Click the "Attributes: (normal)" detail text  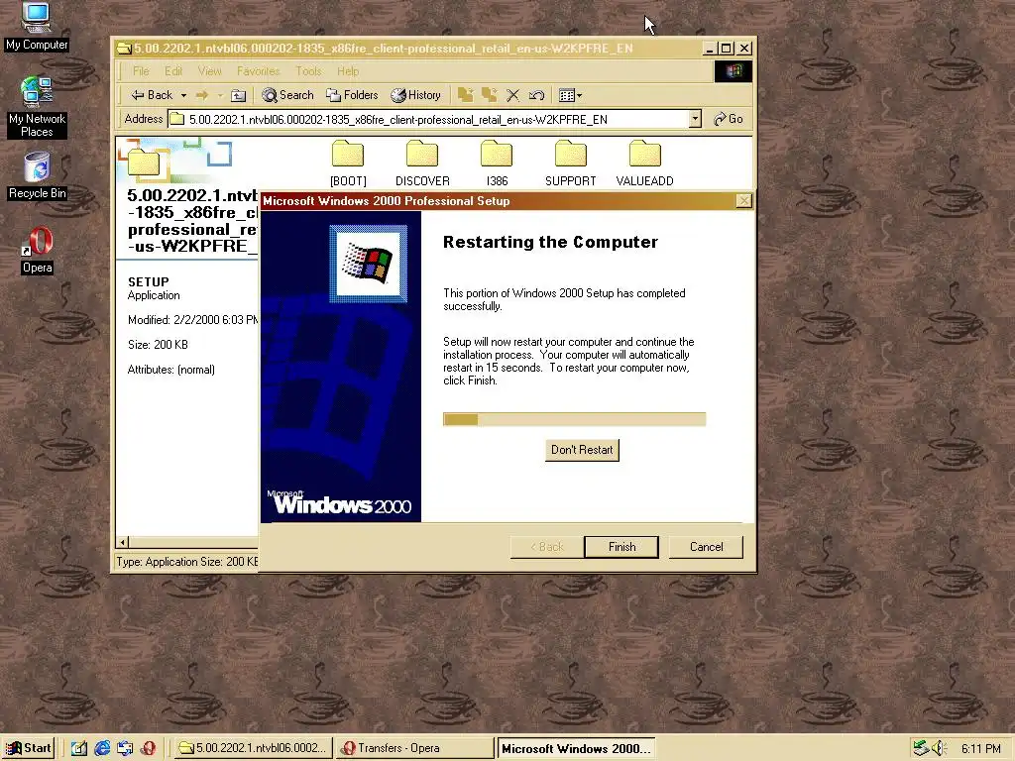point(170,370)
